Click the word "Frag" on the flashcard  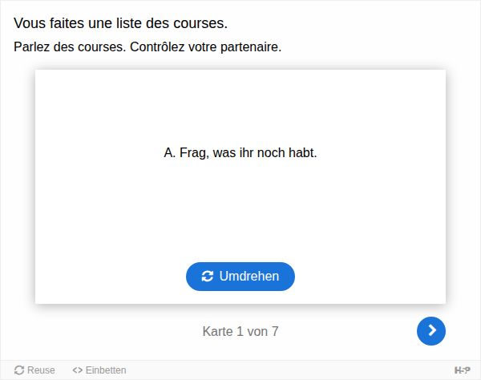192,153
